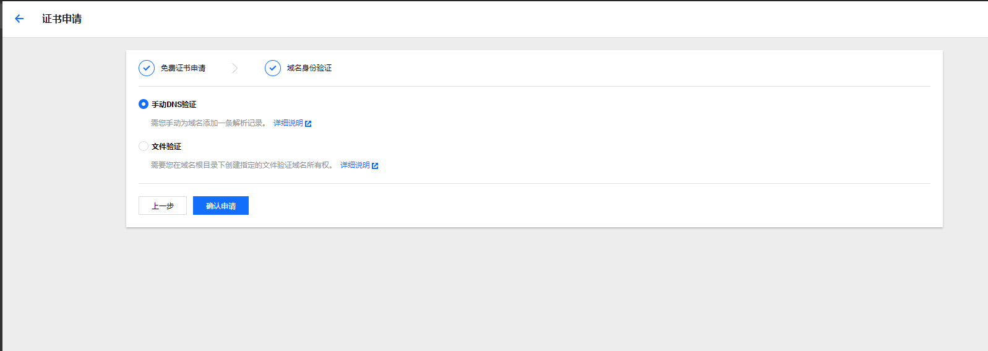
Task: Open external-link icon beside DNS 详细说明
Action: coord(308,124)
